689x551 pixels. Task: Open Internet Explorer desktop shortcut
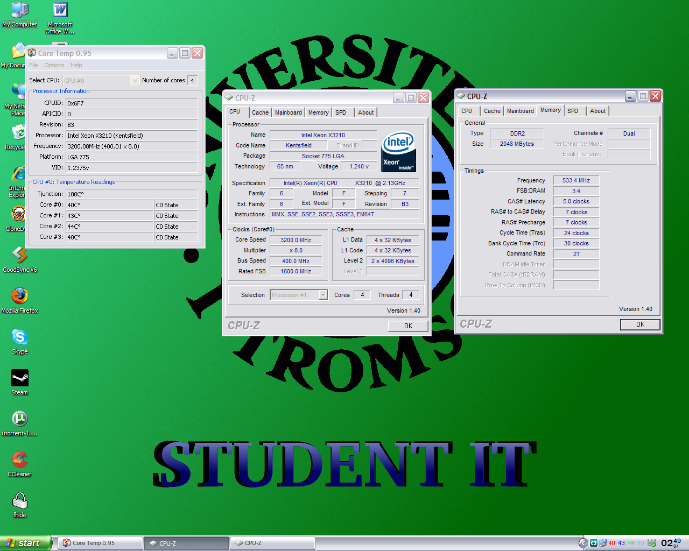[18, 182]
